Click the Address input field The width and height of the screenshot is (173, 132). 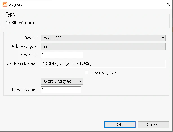tap(62, 55)
